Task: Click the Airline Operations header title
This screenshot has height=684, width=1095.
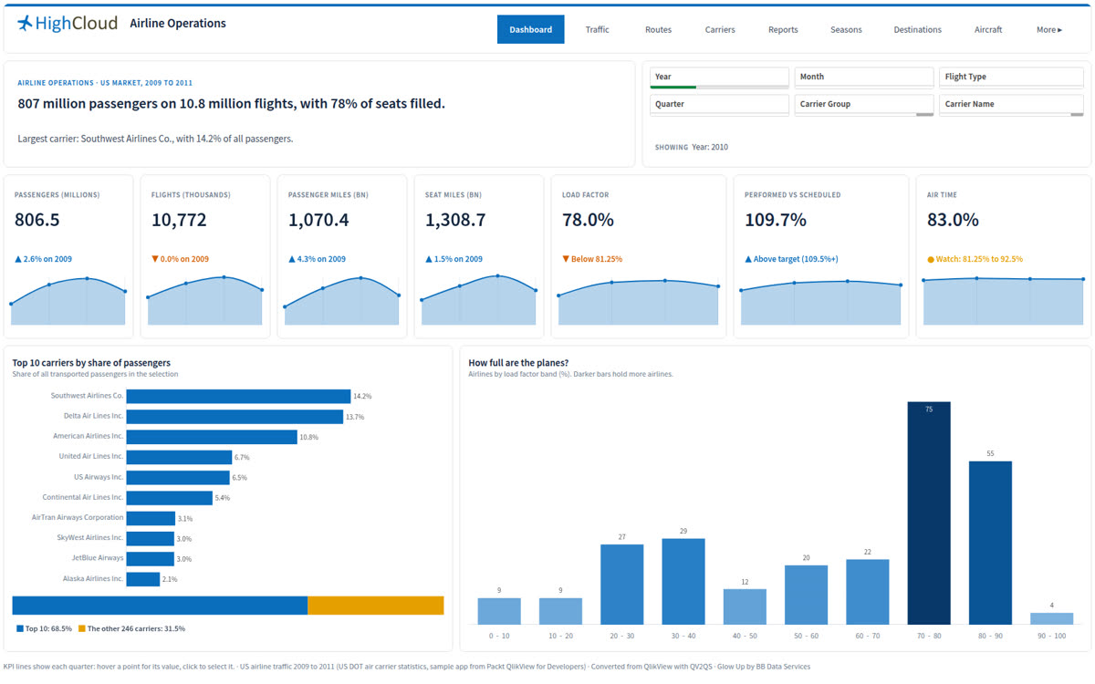Action: click(x=178, y=24)
